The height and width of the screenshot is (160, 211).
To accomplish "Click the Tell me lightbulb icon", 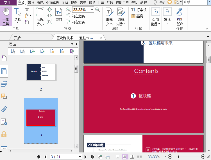I will pos(155,3).
